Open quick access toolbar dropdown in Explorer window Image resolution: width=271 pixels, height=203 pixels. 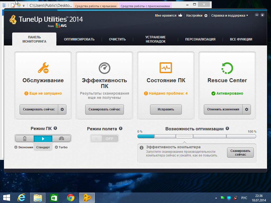pyautogui.click(x=24, y=6)
